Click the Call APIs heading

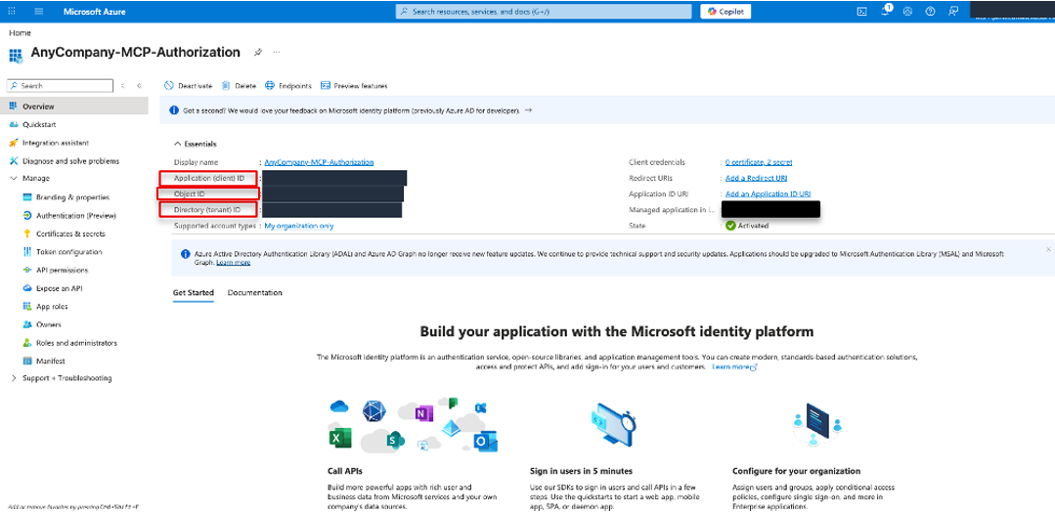(345, 471)
